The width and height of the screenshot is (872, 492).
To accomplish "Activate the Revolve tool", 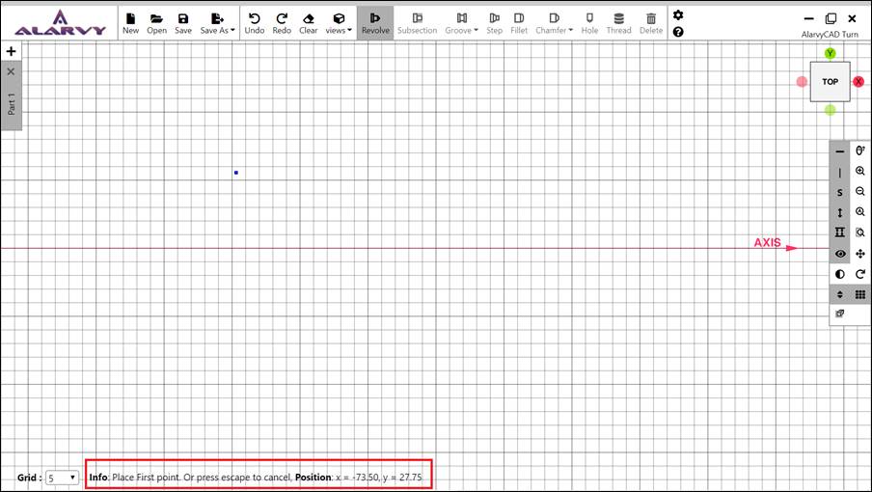I will click(375, 23).
